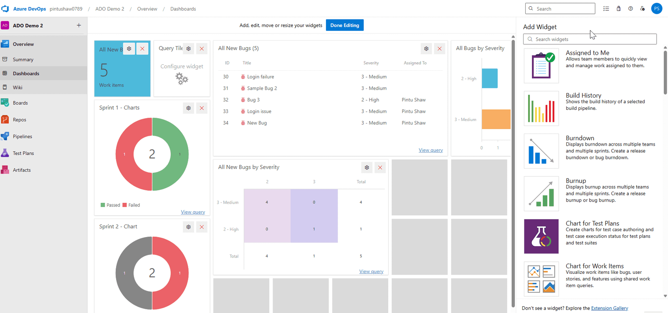Image resolution: width=668 pixels, height=313 pixels.
Task: Add new item with plus next to ADO Demo 2
Action: 79,25
